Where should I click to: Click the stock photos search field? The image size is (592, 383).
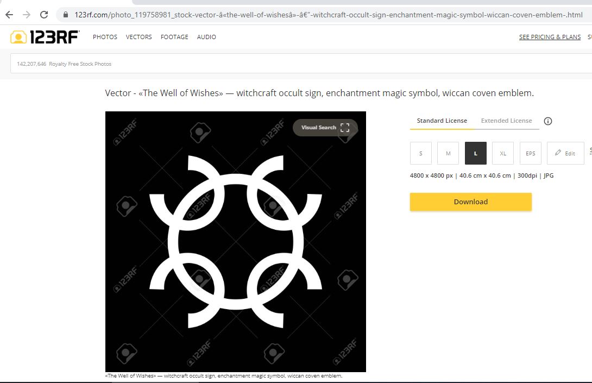point(301,64)
